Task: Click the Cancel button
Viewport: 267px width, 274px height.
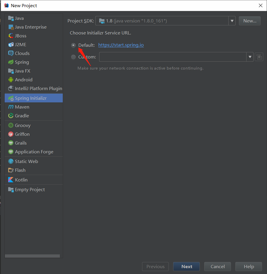Action: point(218,267)
